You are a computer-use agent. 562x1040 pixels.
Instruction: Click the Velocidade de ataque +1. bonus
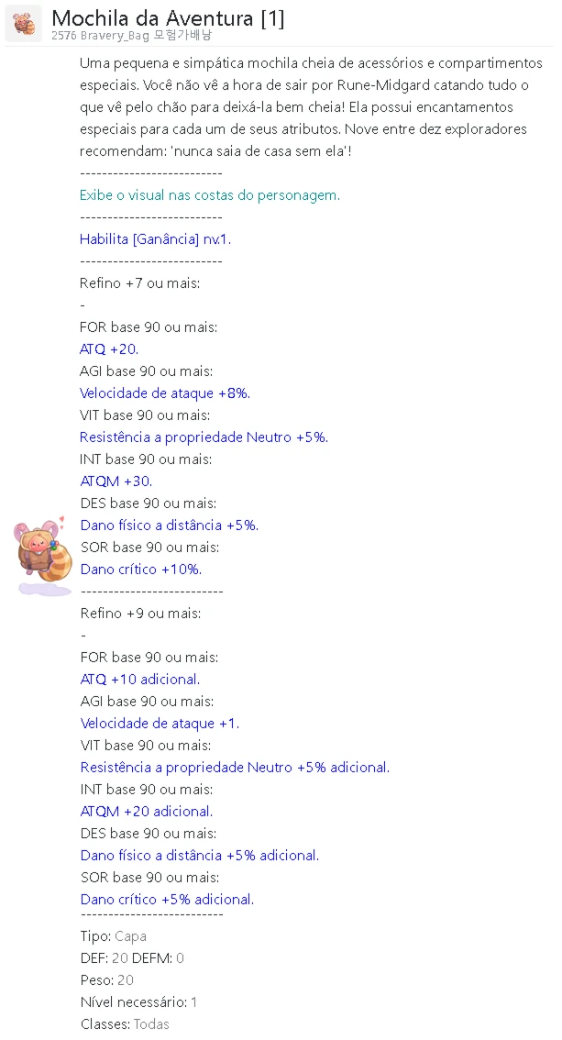tap(160, 723)
